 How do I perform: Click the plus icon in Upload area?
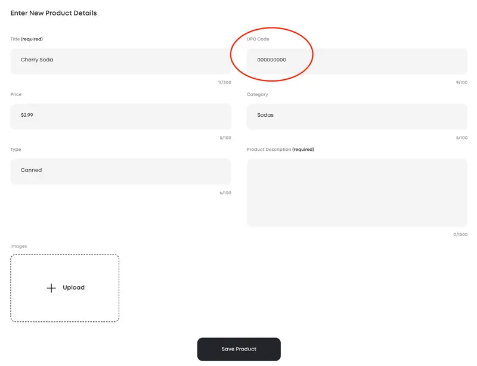point(51,288)
